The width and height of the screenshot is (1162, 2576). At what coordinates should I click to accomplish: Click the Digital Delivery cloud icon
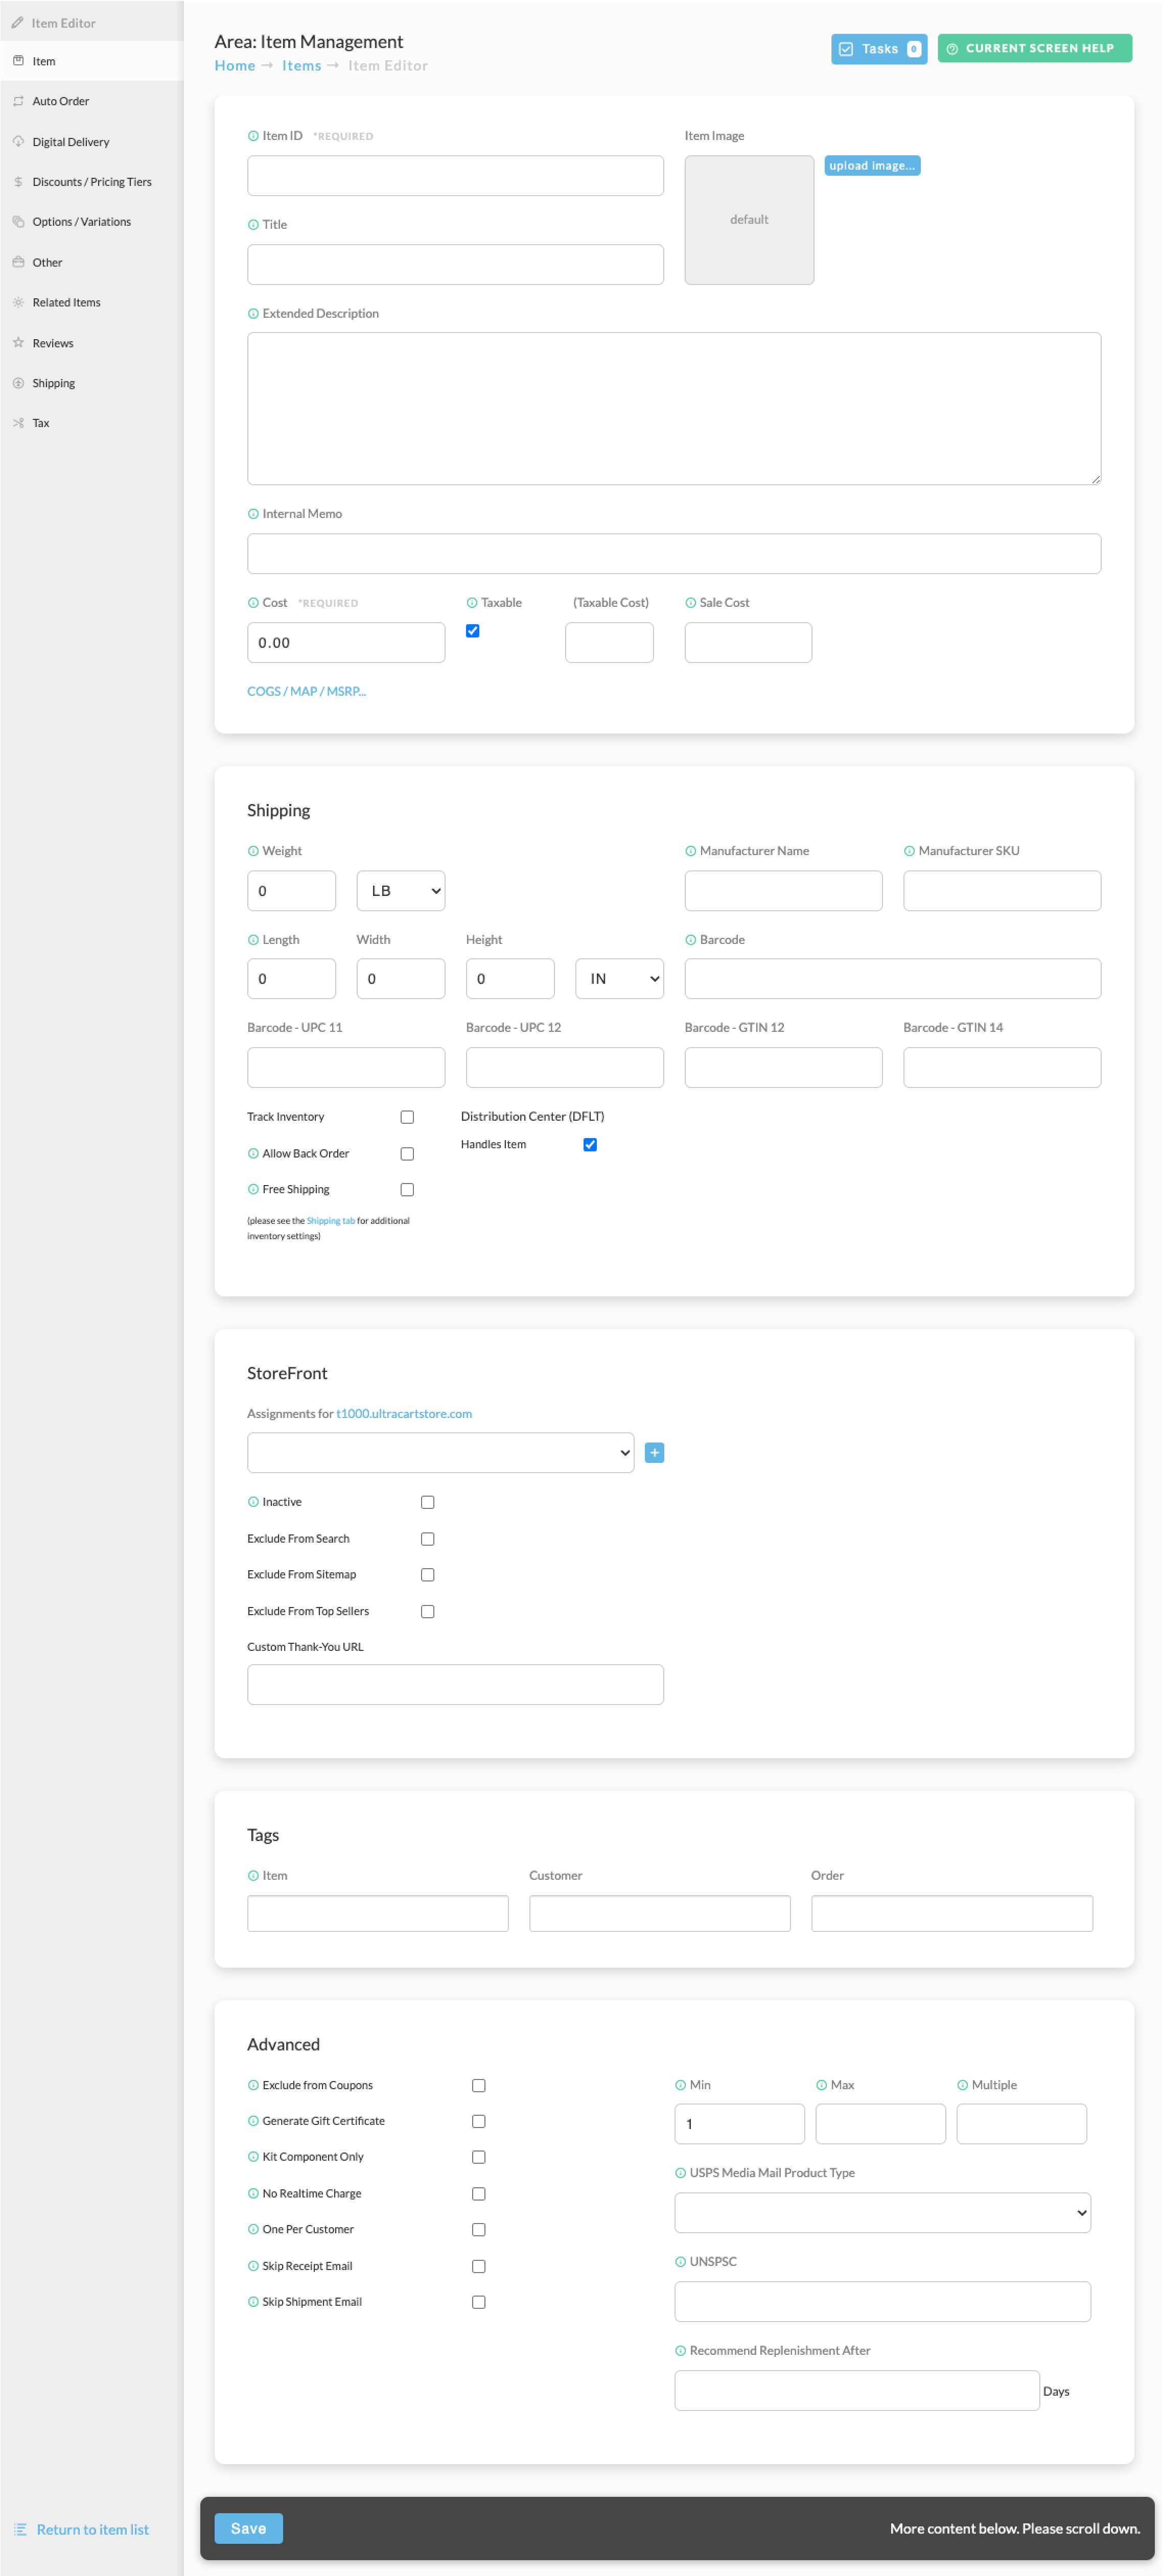click(18, 141)
